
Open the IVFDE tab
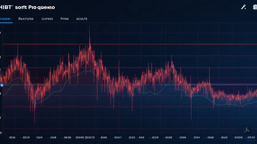click(x=65, y=19)
